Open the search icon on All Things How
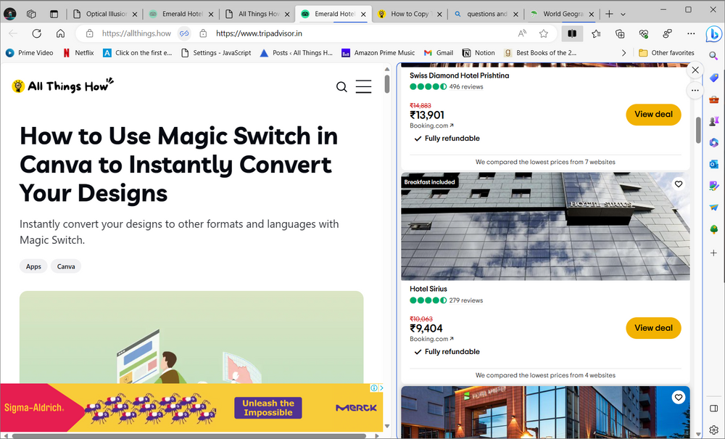725x439 pixels. click(x=341, y=86)
